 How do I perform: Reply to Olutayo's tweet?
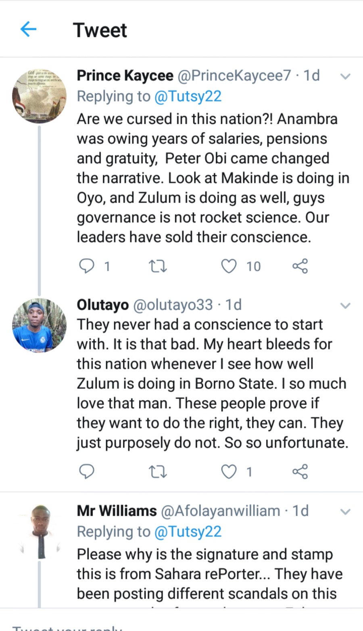pos(86,471)
